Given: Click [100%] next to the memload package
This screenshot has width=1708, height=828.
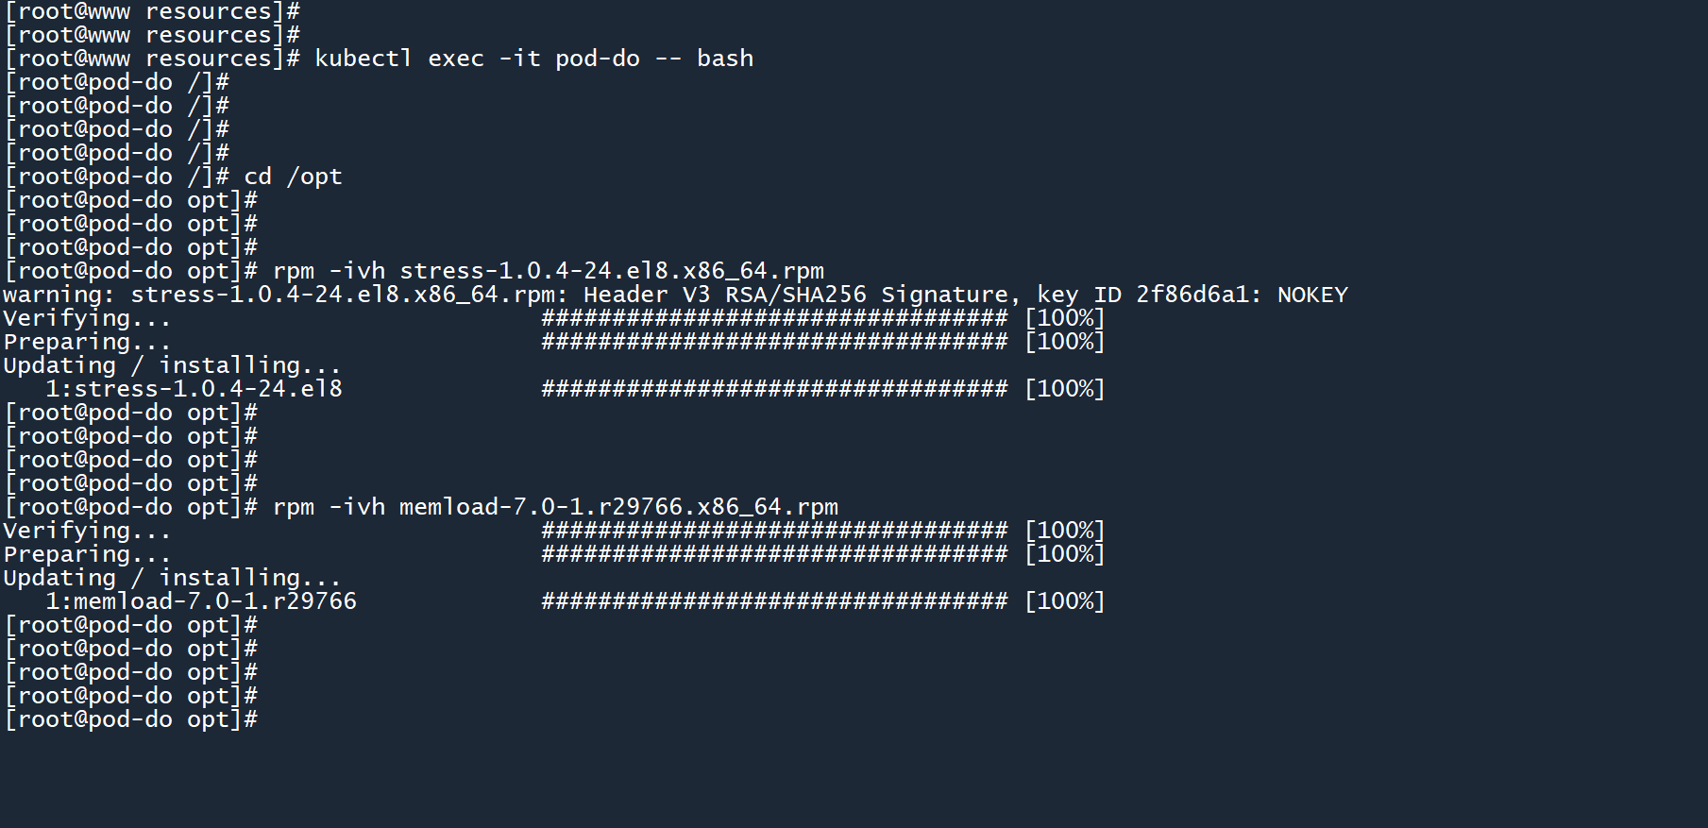Looking at the screenshot, I should pos(1064,601).
